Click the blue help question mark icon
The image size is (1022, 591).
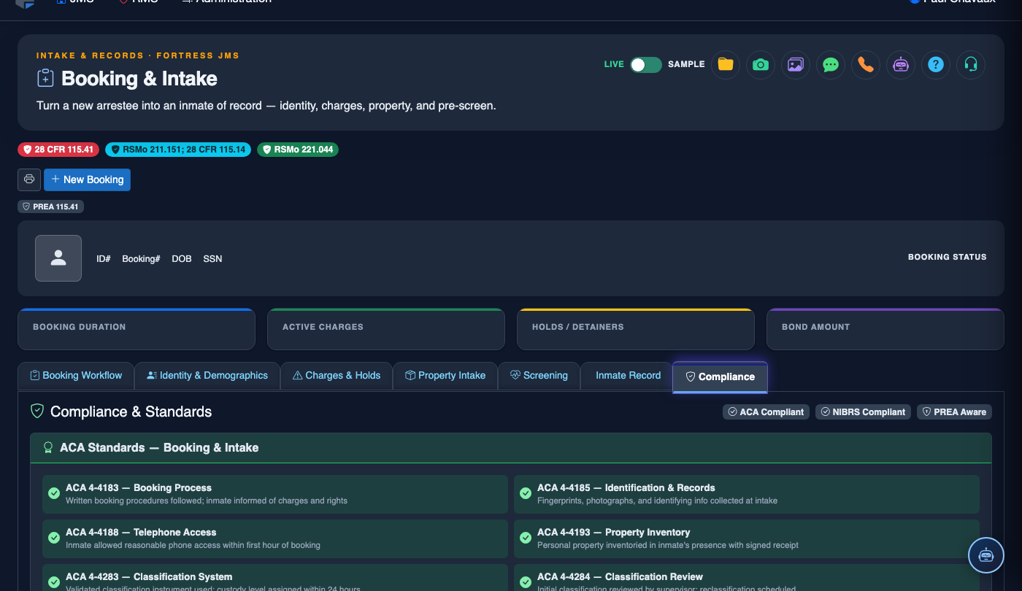936,64
